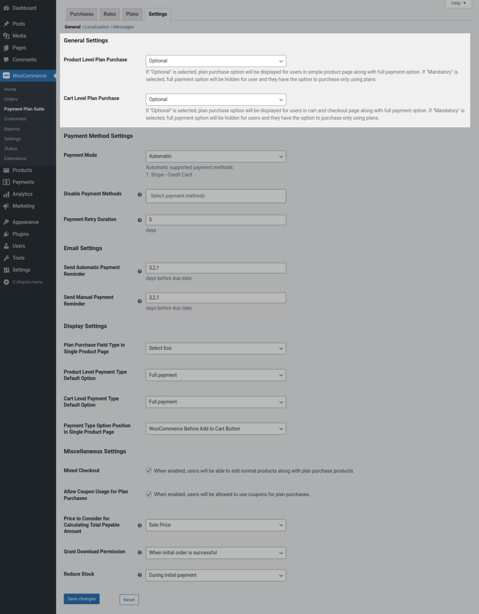This screenshot has height=614, width=479.
Task: Click the Media icon in sidebar
Action: (x=6, y=36)
